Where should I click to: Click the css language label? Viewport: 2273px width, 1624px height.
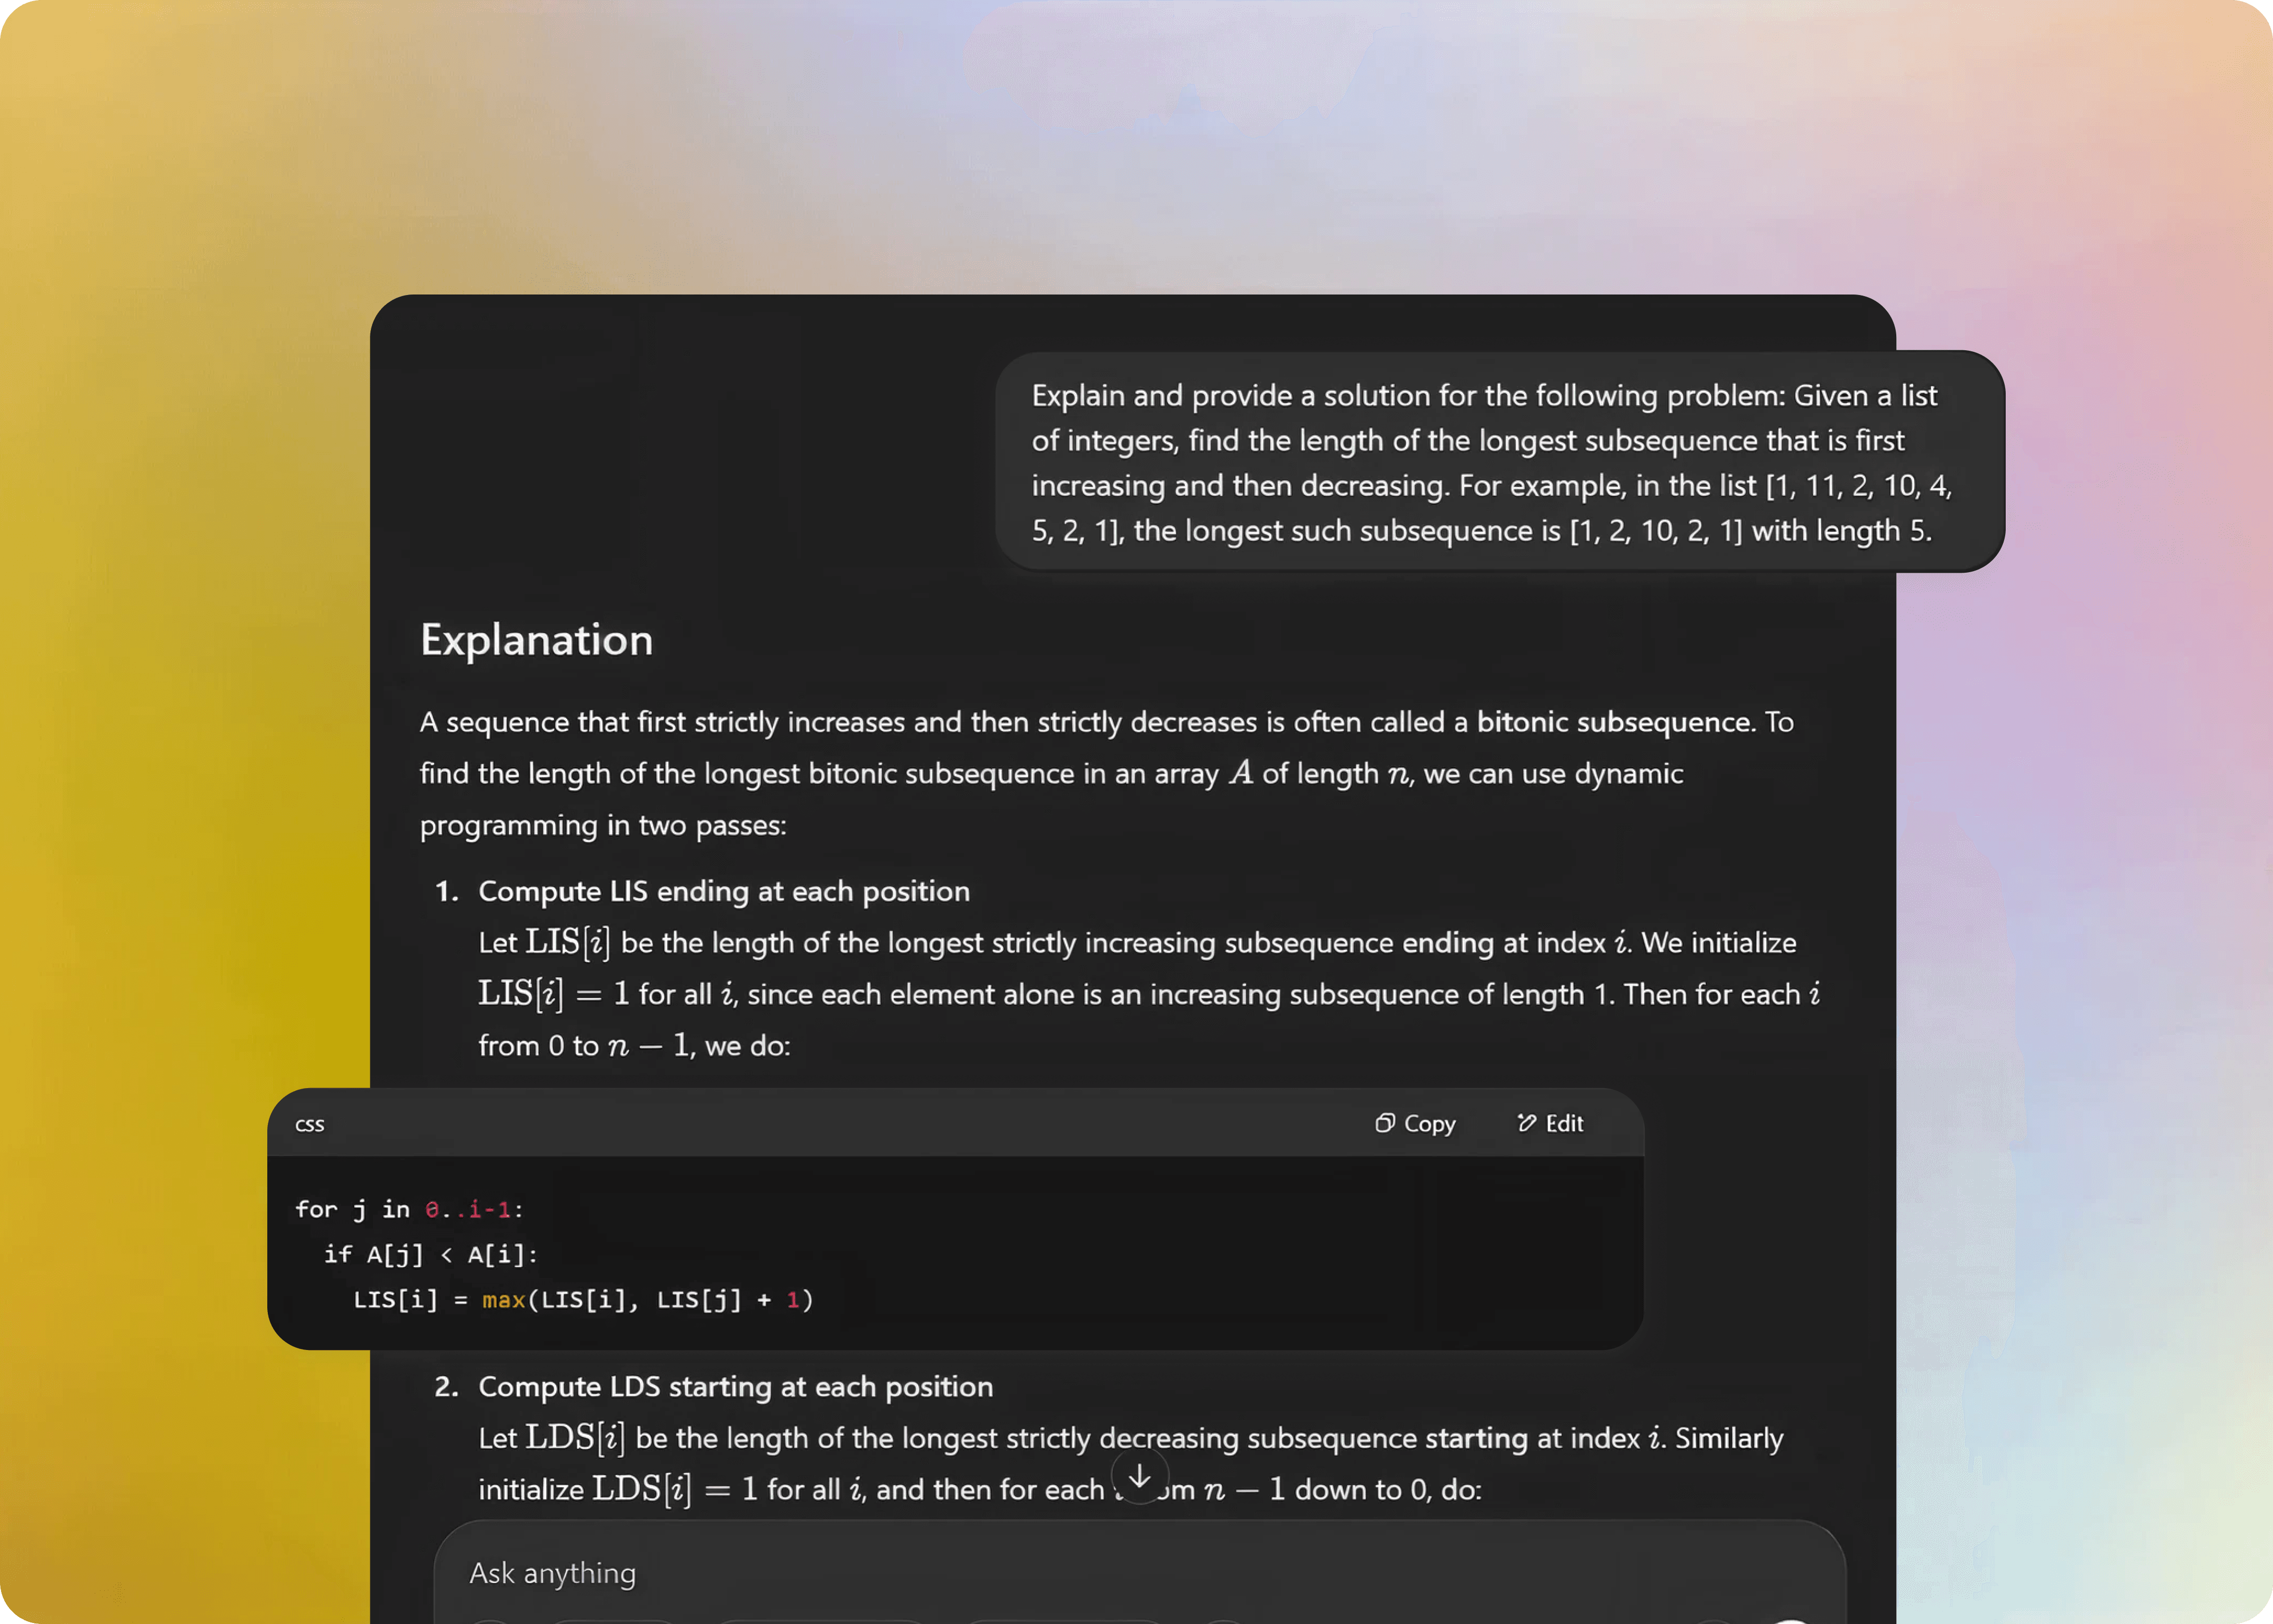click(x=309, y=1125)
